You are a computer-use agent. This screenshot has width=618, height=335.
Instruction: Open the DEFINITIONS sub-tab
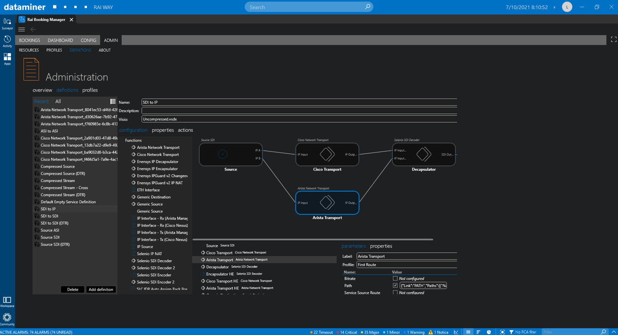[80, 50]
